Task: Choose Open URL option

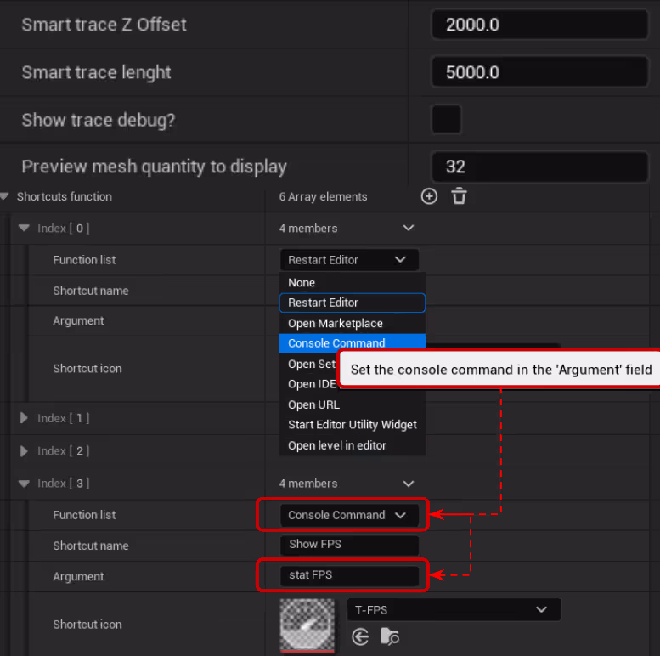Action: pos(352,404)
